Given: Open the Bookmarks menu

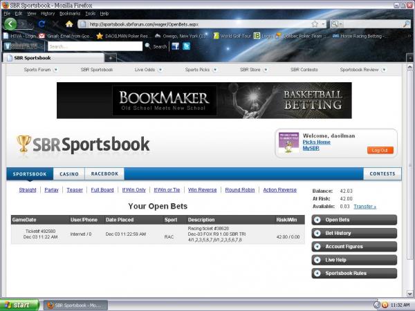Looking at the screenshot, I should [69, 13].
